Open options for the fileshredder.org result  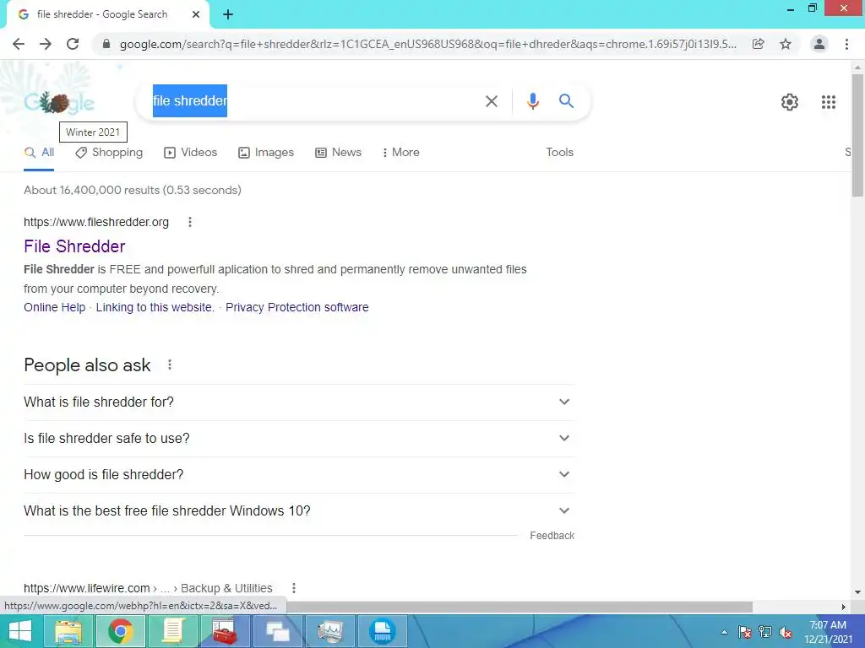click(190, 222)
